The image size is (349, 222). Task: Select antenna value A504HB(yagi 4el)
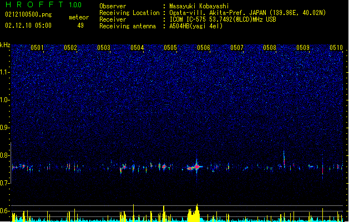click(196, 26)
